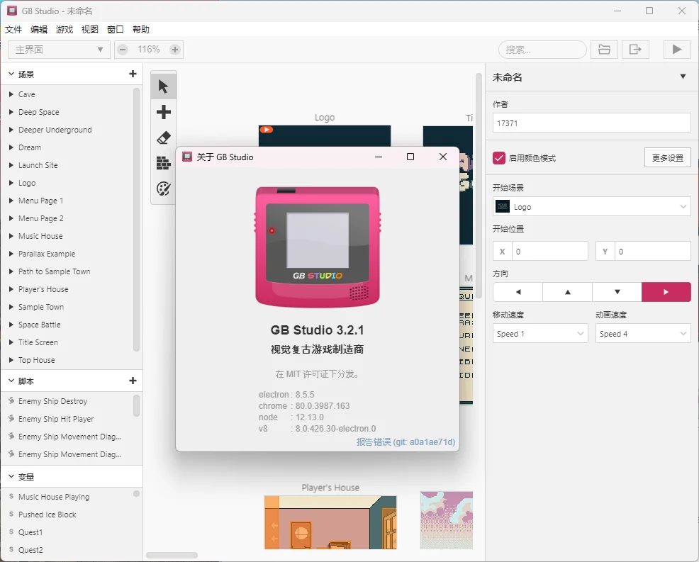The width and height of the screenshot is (699, 562).
Task: Pick the eraser tool
Action: [163, 137]
